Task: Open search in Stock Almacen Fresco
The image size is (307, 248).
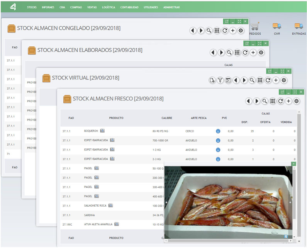Action: (265, 101)
